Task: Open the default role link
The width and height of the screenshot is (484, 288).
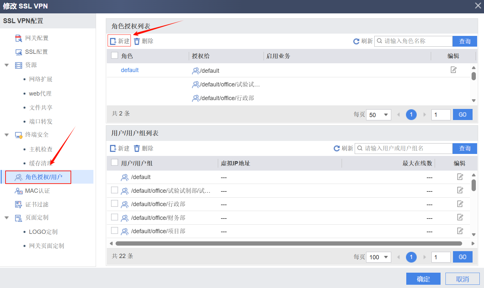Action: click(x=130, y=70)
